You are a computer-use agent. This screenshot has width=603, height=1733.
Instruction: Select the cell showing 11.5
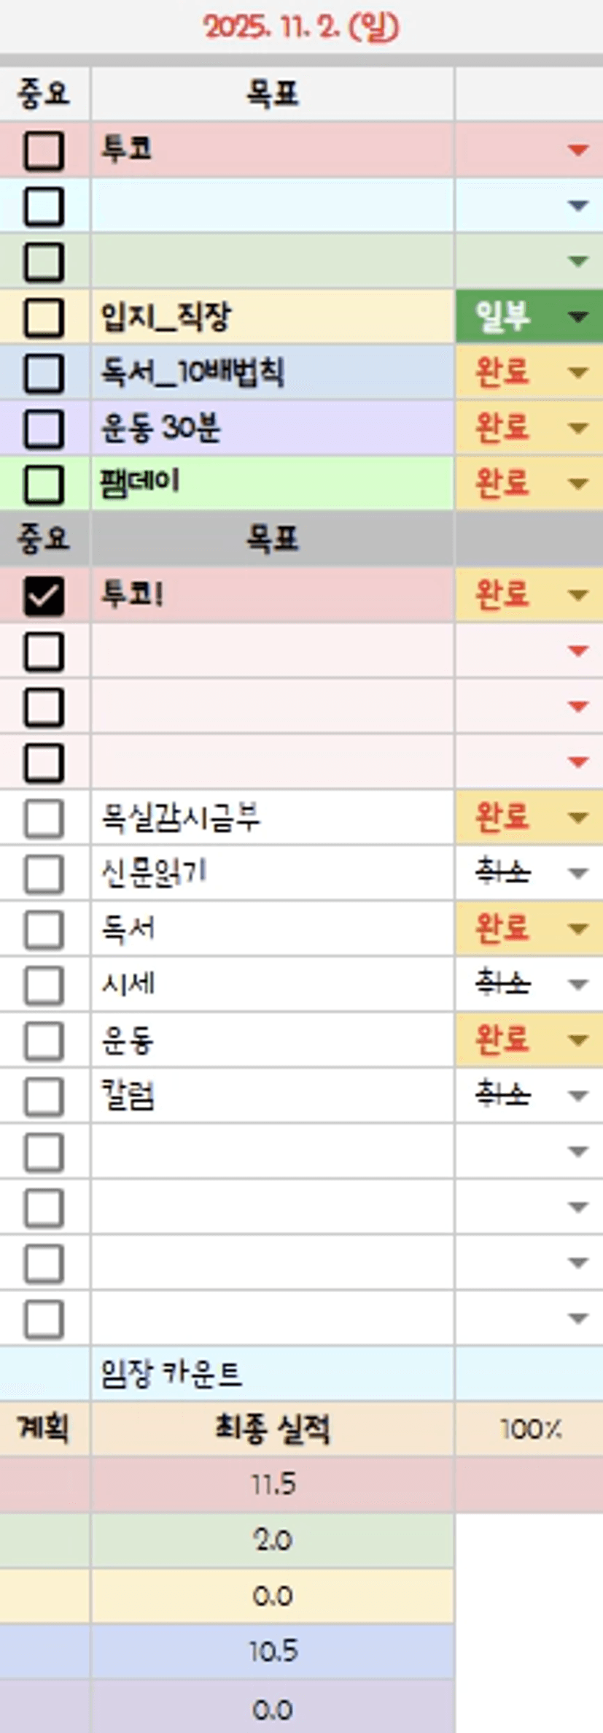point(272,1485)
